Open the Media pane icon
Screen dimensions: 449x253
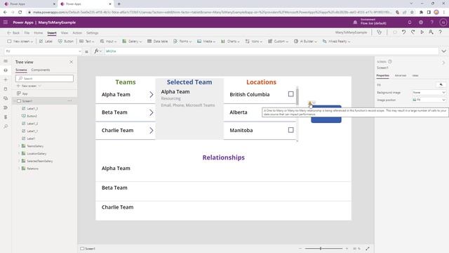pyautogui.click(x=6, y=98)
